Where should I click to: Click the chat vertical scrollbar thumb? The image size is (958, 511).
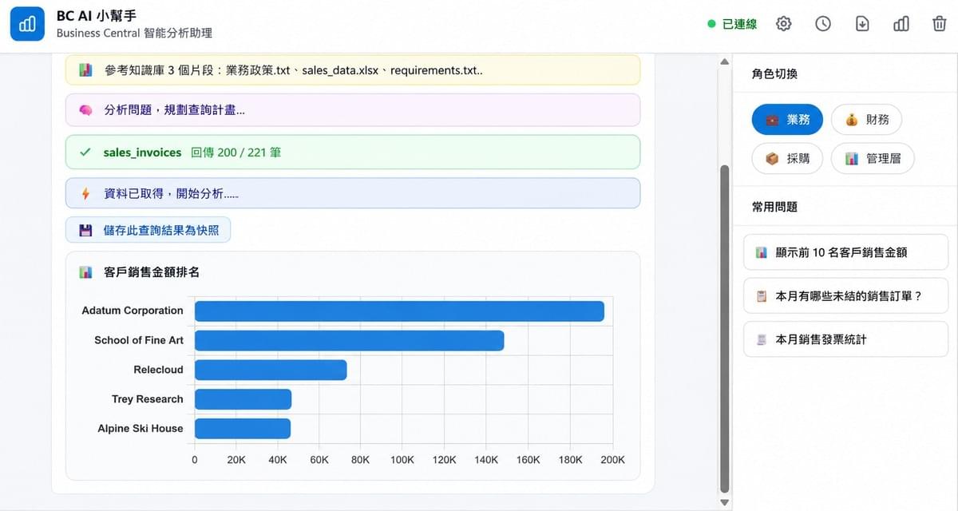tap(725, 329)
